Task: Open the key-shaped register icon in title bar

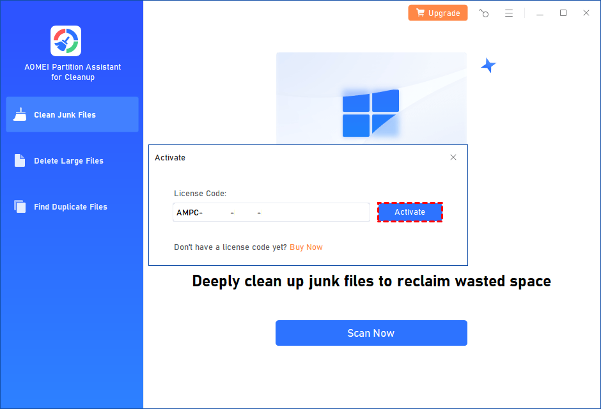Action: pyautogui.click(x=484, y=13)
